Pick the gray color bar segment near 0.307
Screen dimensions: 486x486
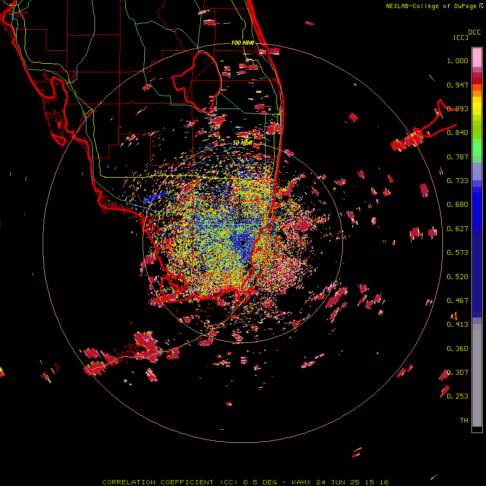[x=477, y=375]
